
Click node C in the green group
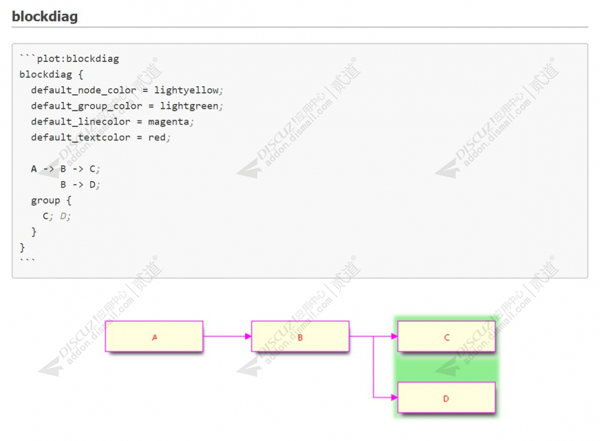(446, 336)
